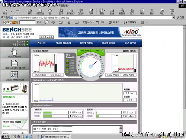
Task: Open the 커뮤니티 navigation tab
Action: [42, 43]
